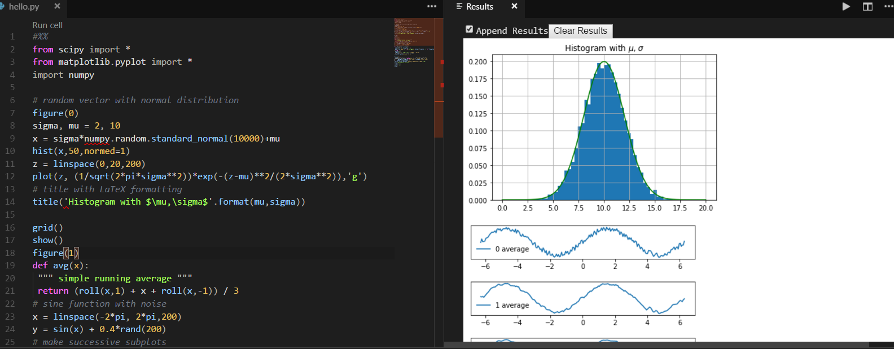Click 'figure(1)' on line 18
The height and width of the screenshot is (349, 894).
pyautogui.click(x=56, y=253)
